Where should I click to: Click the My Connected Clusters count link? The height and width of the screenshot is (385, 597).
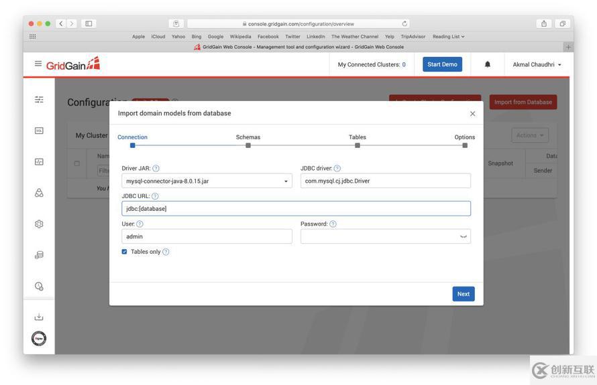(404, 64)
